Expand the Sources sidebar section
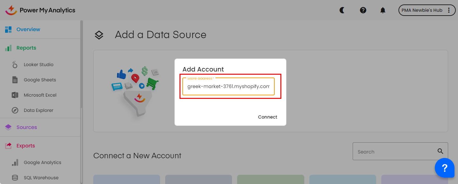 pos(26,127)
